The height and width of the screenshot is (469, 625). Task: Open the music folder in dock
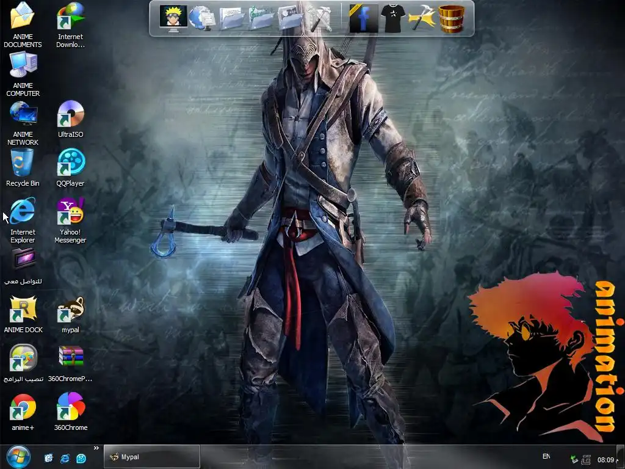(x=261, y=18)
